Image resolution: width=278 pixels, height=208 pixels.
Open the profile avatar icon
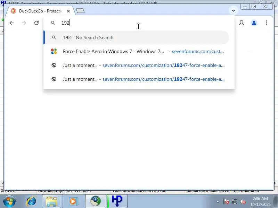point(254,23)
